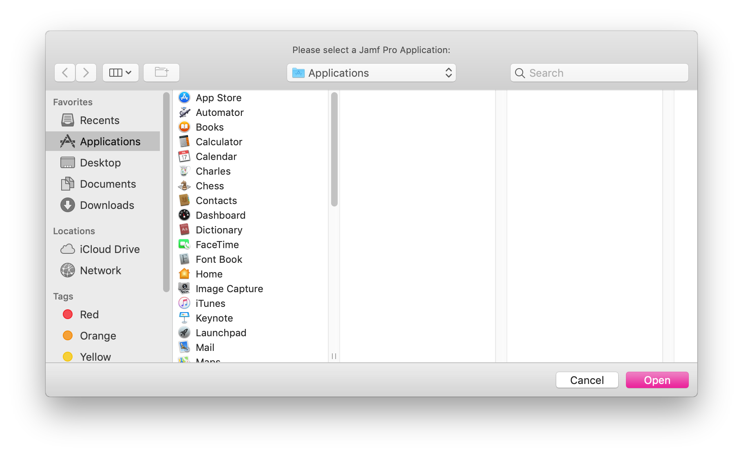
Task: Click the sidebar vertical scrollbar
Action: coord(166,192)
